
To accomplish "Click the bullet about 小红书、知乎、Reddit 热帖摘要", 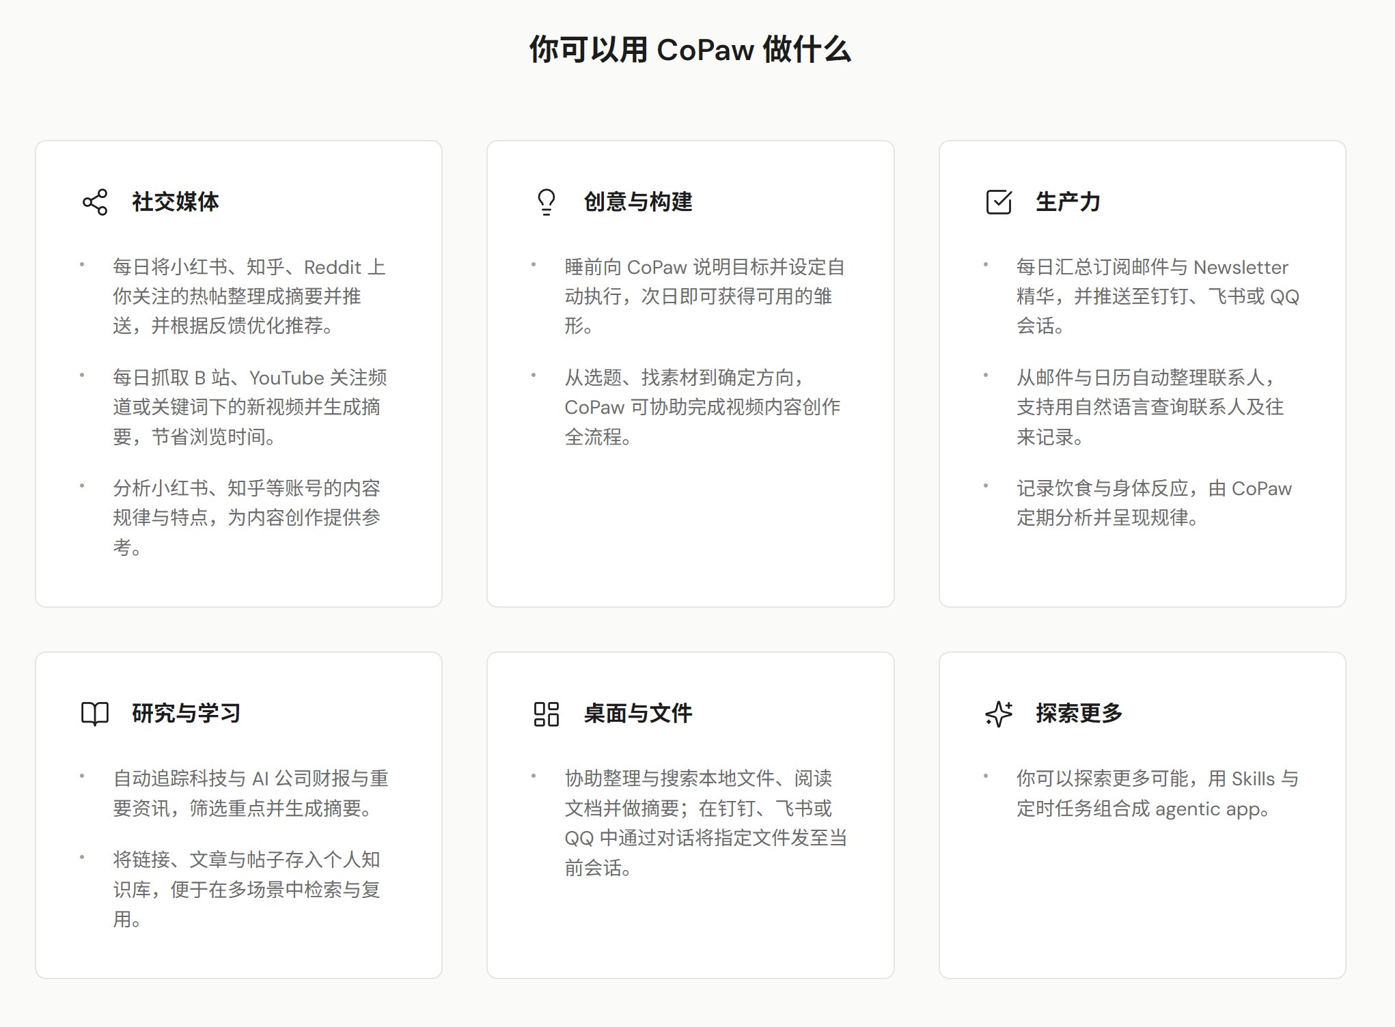I will pyautogui.click(x=249, y=296).
